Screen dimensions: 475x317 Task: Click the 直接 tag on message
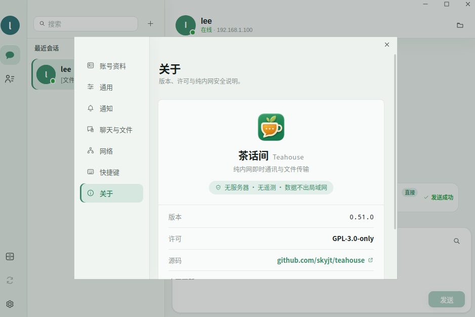coord(410,192)
